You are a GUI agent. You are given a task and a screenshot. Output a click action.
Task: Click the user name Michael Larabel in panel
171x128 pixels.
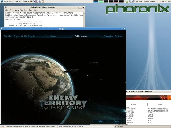[142, 2]
